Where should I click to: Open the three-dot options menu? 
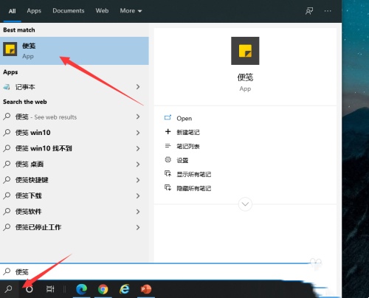pyautogui.click(x=328, y=11)
